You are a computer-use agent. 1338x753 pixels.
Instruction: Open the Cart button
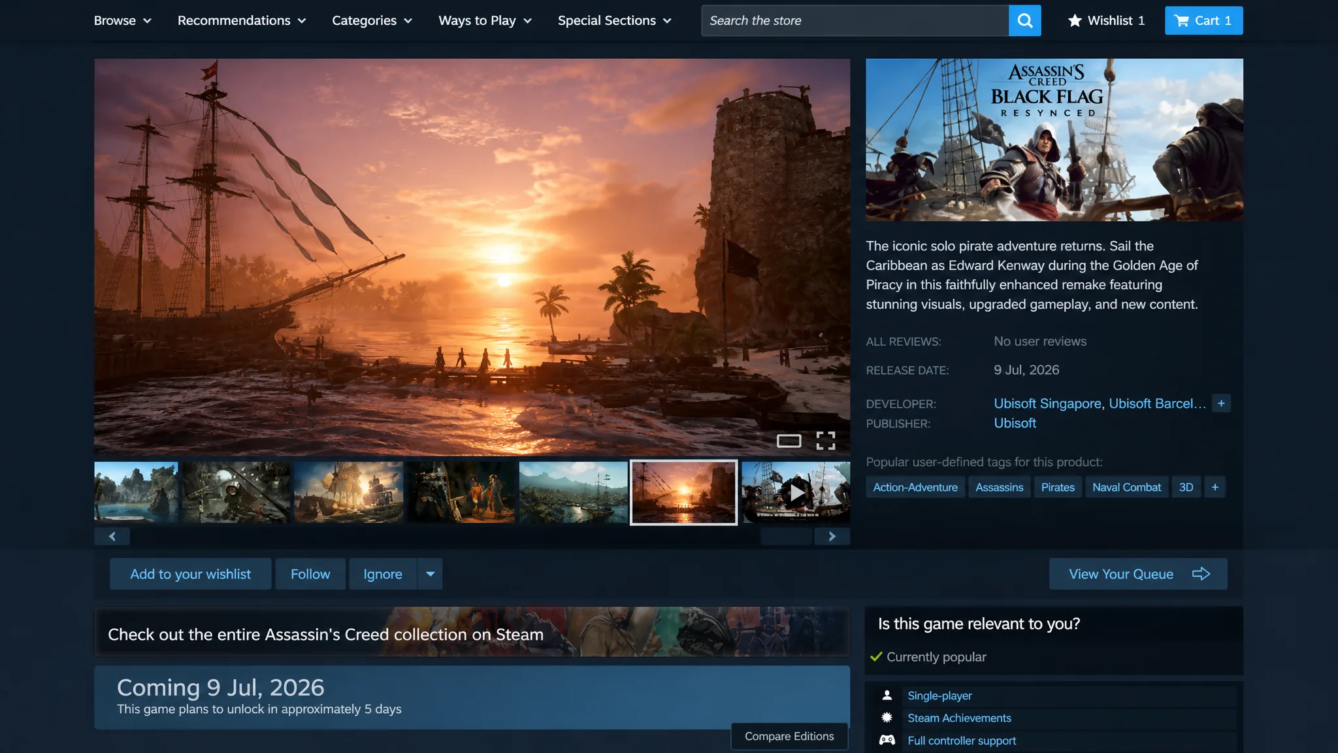pos(1203,20)
